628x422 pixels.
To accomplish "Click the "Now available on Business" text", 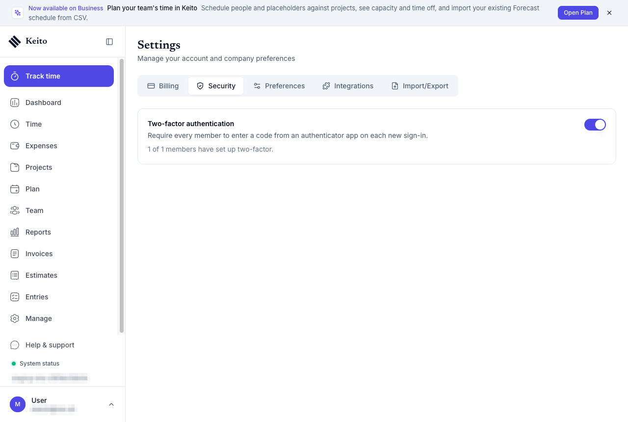I will [66, 8].
